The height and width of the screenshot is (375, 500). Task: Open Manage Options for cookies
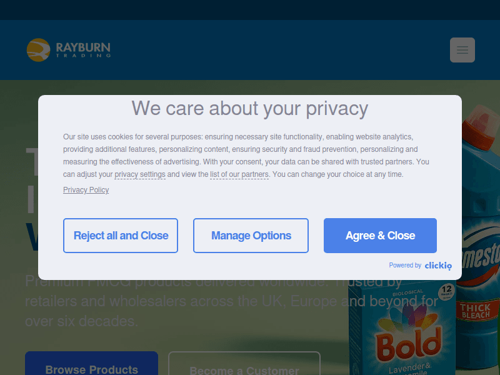click(x=251, y=236)
